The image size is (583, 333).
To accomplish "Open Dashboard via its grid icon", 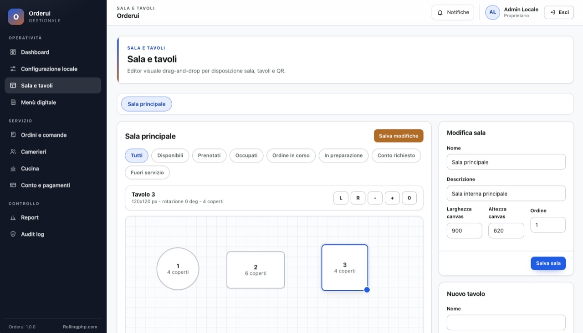I will (13, 52).
